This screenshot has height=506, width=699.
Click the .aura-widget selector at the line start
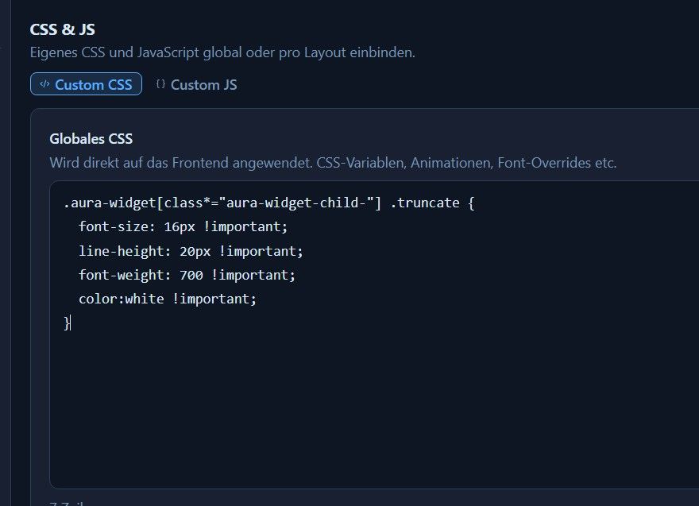(x=110, y=203)
